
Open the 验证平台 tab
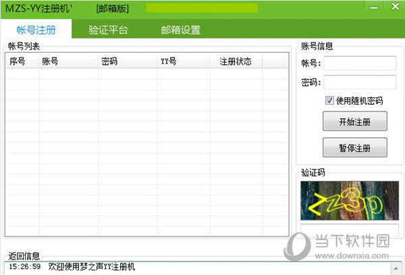point(108,30)
